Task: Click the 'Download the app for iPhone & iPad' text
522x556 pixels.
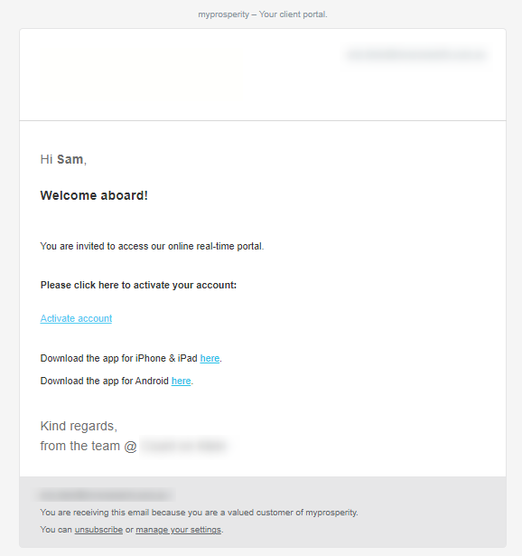Action: (119, 359)
